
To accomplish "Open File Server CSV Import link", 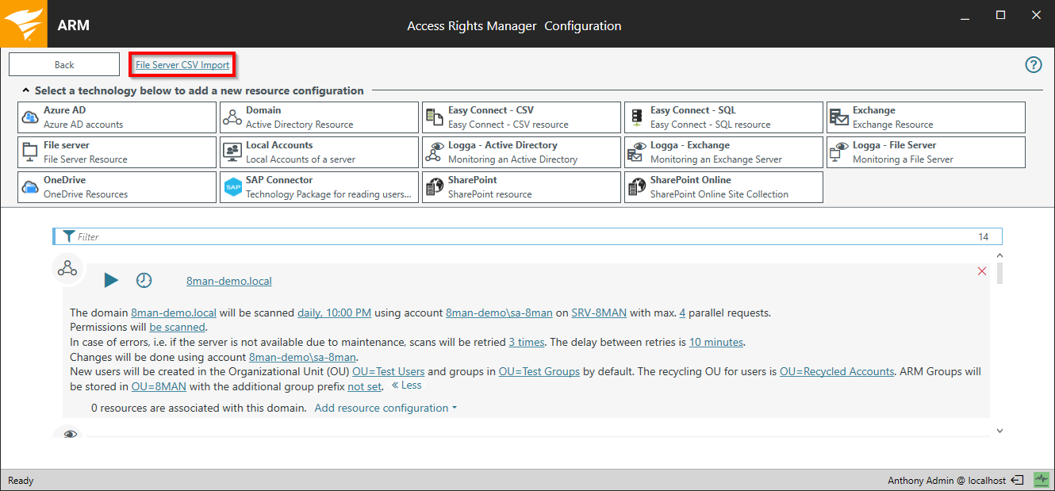I will pyautogui.click(x=182, y=65).
